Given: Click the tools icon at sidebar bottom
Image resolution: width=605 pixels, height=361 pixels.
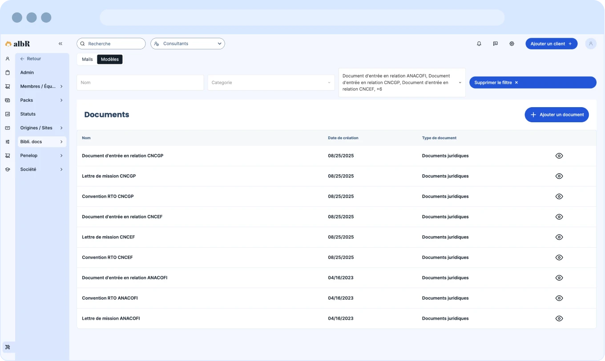Looking at the screenshot, I should pyautogui.click(x=8, y=347).
